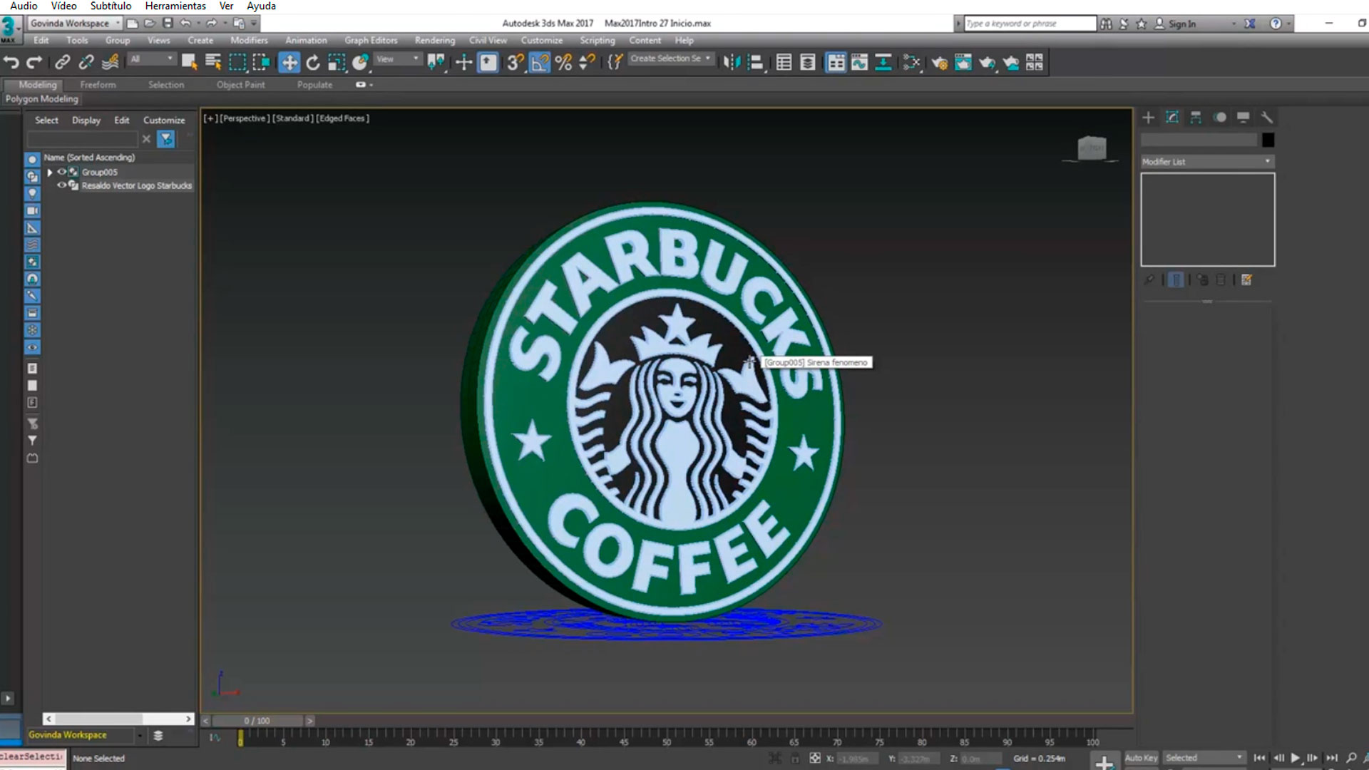
Task: Click the object color swatch
Action: click(1268, 140)
